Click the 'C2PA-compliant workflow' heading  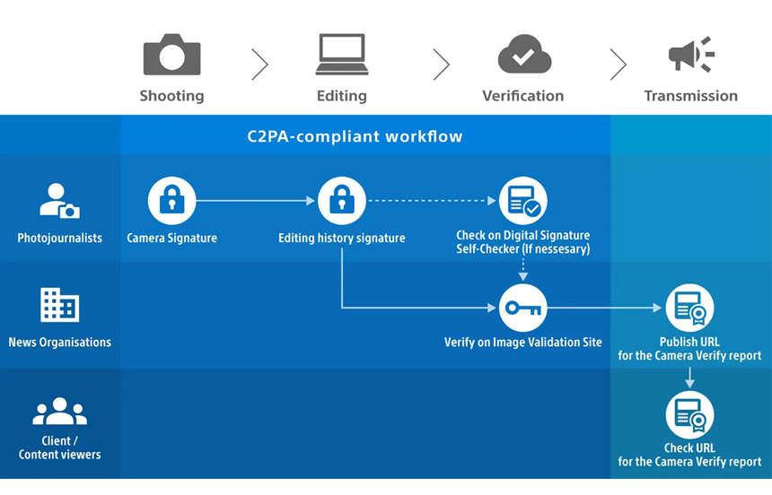(x=355, y=136)
